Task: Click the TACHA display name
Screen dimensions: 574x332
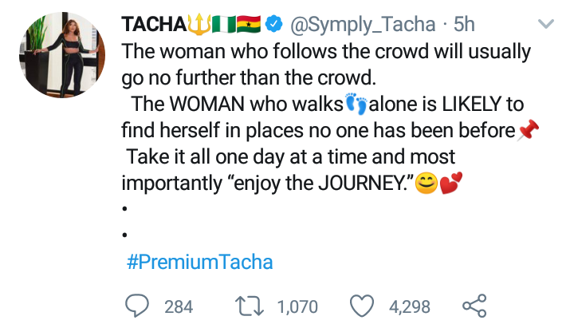Action: (154, 25)
